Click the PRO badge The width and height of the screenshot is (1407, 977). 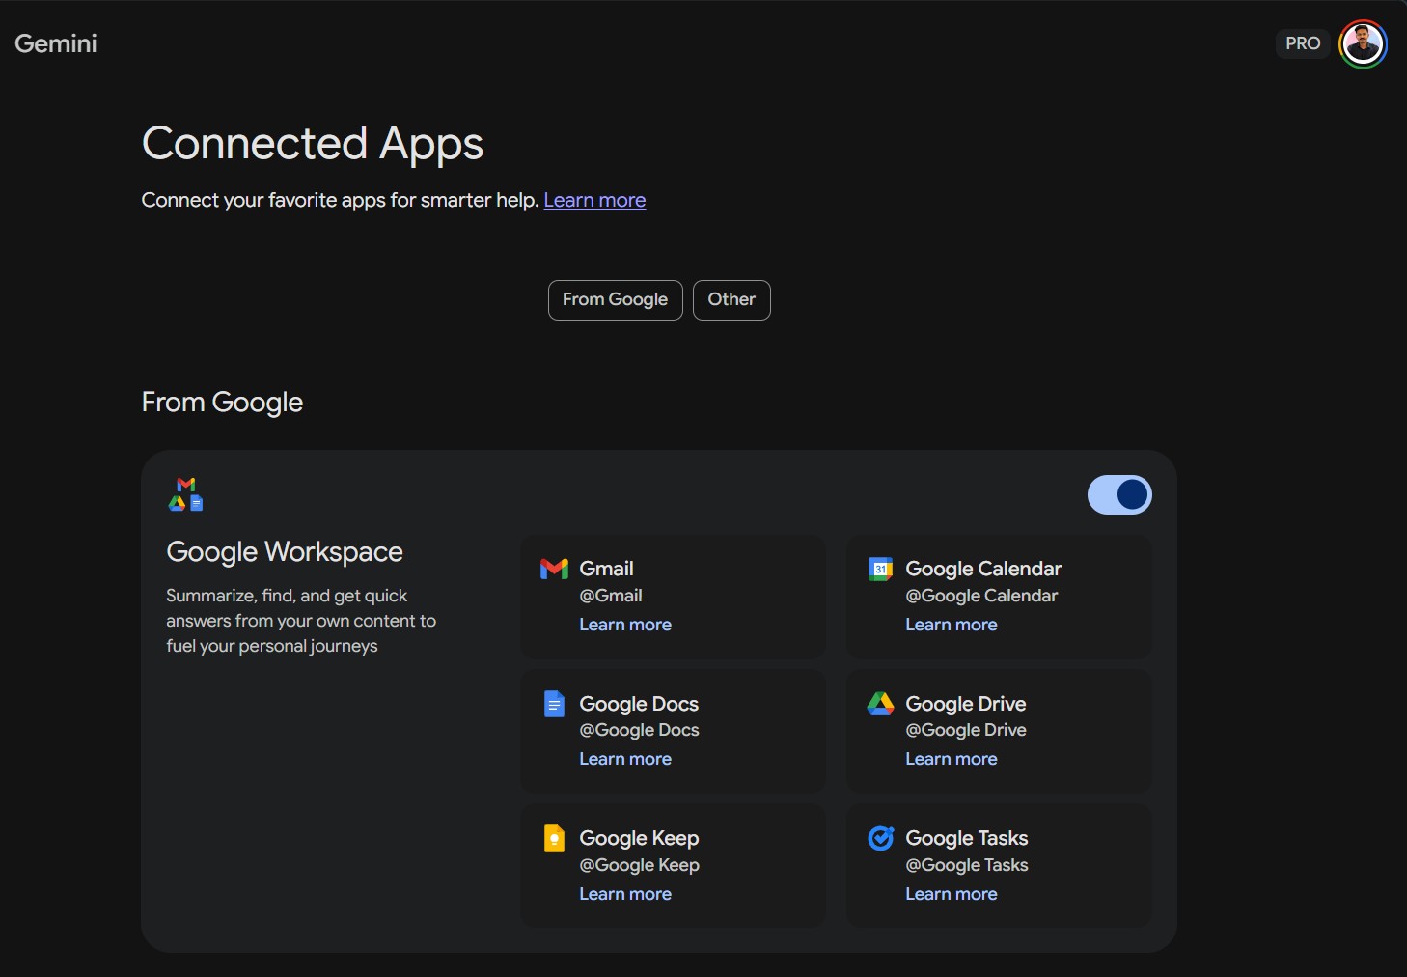coord(1303,42)
